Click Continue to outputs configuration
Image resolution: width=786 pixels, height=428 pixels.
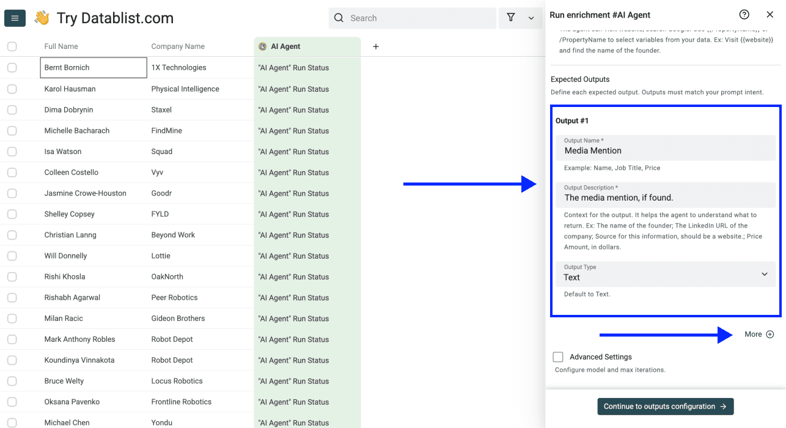point(665,406)
